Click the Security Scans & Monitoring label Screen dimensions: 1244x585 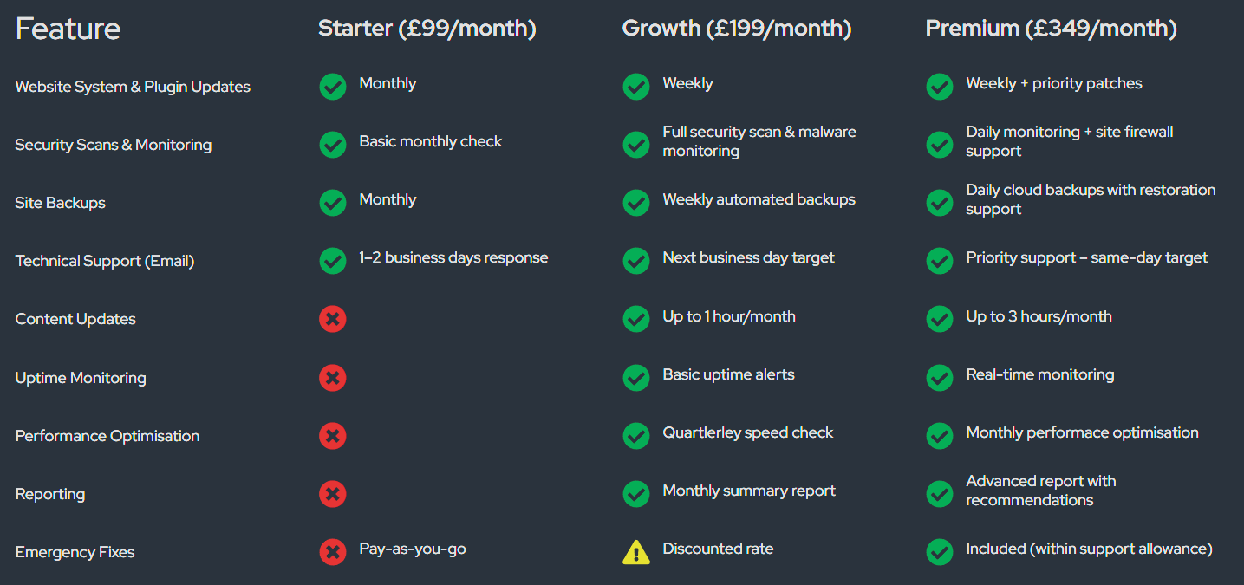pyautogui.click(x=114, y=145)
